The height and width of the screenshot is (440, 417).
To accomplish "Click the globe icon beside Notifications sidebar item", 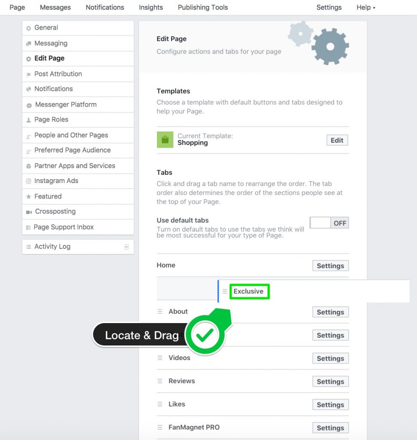I will (28, 89).
